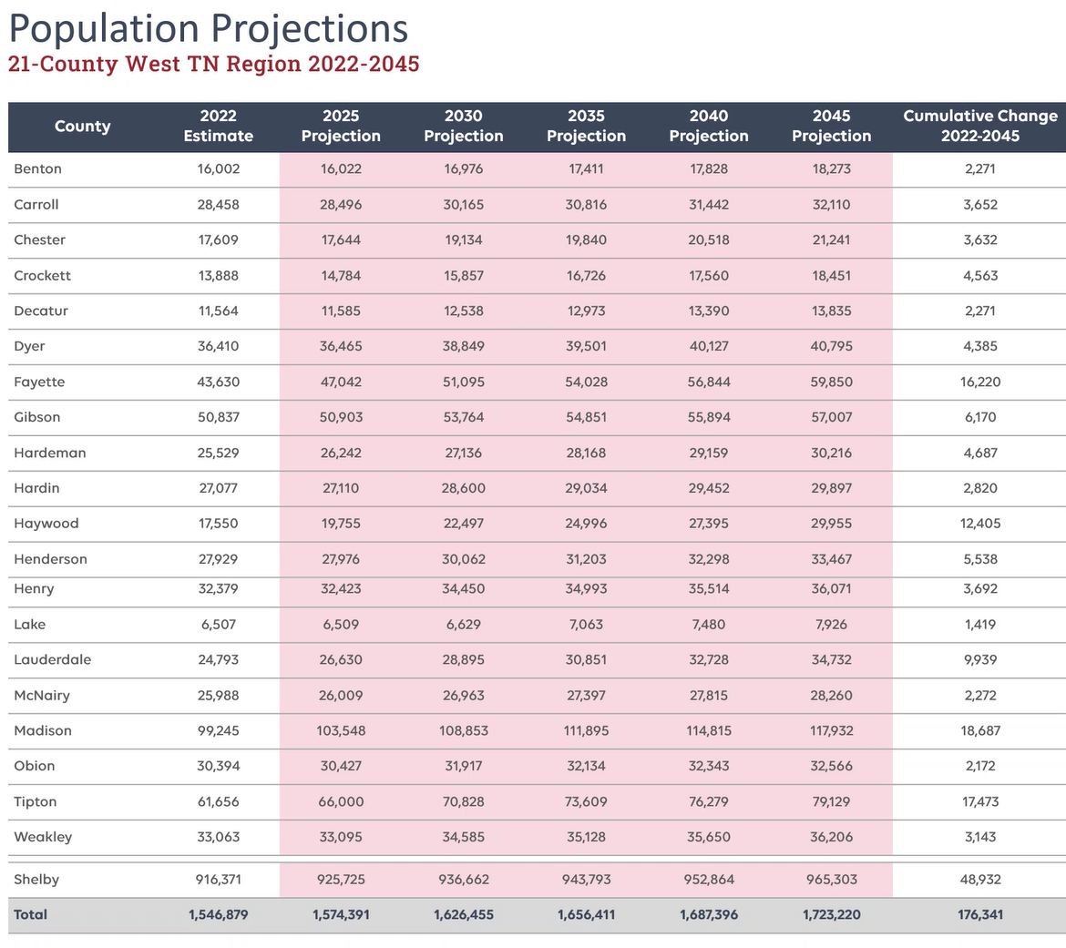The width and height of the screenshot is (1066, 948).
Task: Click Tipton's 2025 projection of 66,000
Action: (x=341, y=801)
